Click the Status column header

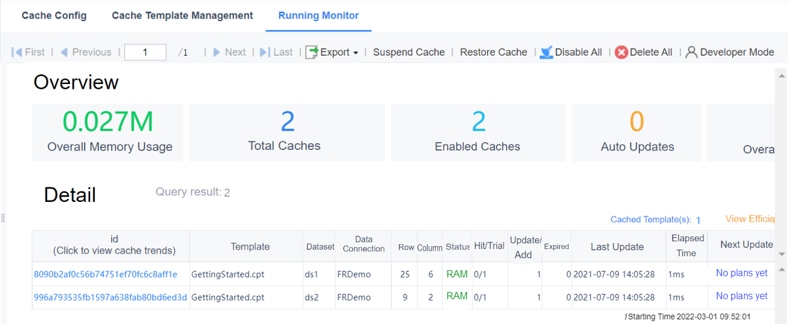[458, 247]
